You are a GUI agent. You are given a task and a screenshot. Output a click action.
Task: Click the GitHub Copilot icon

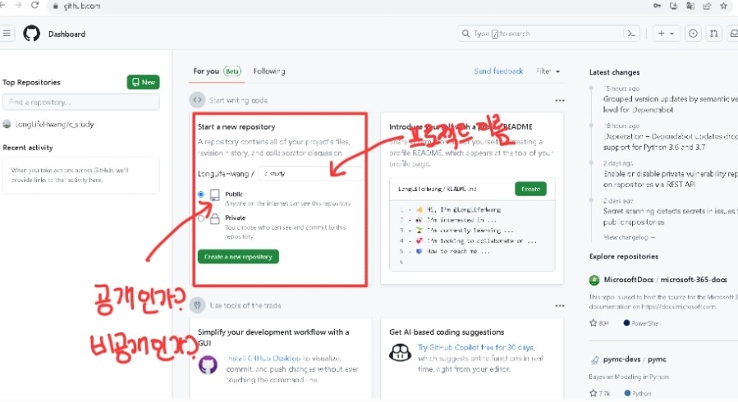coord(400,352)
